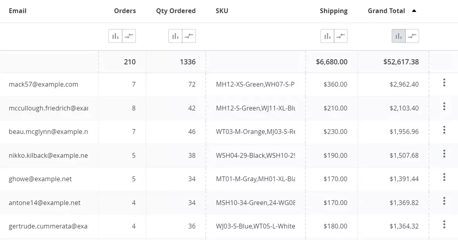
Task: Click compare arrows icon under Orders column
Action: click(129, 36)
